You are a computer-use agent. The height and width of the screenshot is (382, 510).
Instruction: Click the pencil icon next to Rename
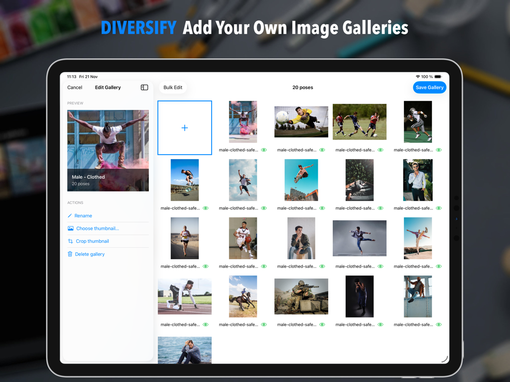pos(70,216)
